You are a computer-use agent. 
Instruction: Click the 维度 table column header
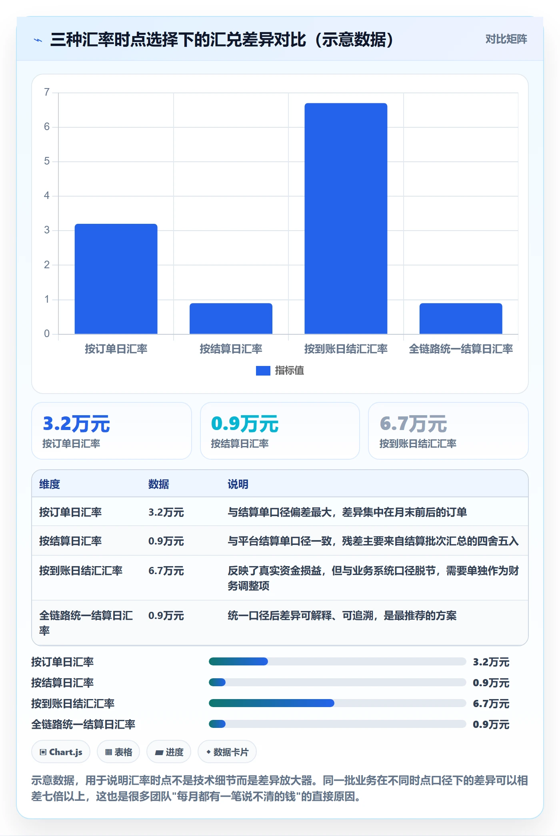(x=50, y=484)
